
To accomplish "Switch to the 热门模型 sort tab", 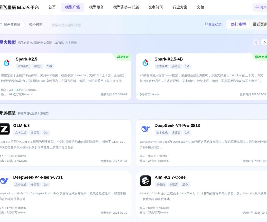I will click(x=239, y=25).
